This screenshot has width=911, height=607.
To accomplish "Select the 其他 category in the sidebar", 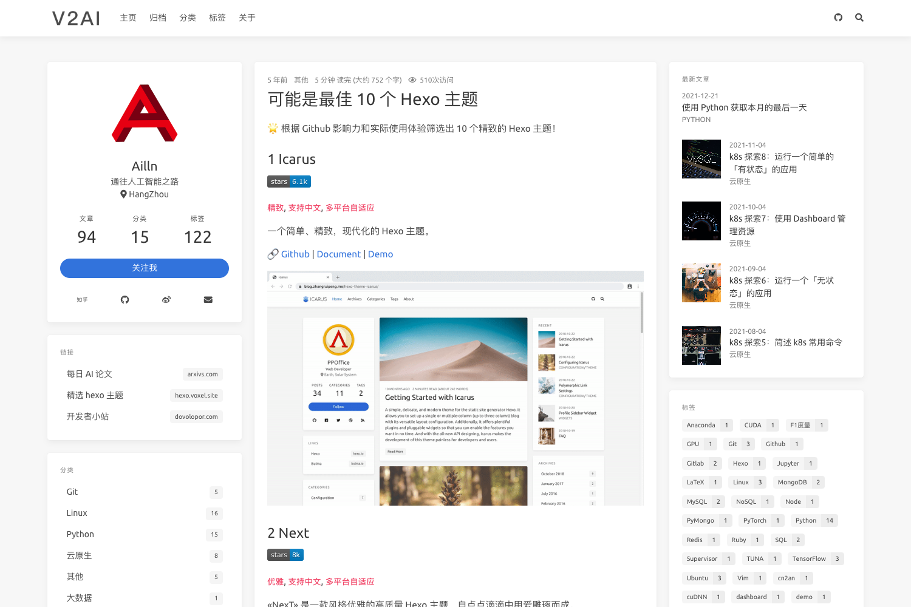I will 145,577.
